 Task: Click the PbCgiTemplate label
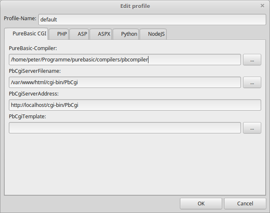click(x=27, y=117)
